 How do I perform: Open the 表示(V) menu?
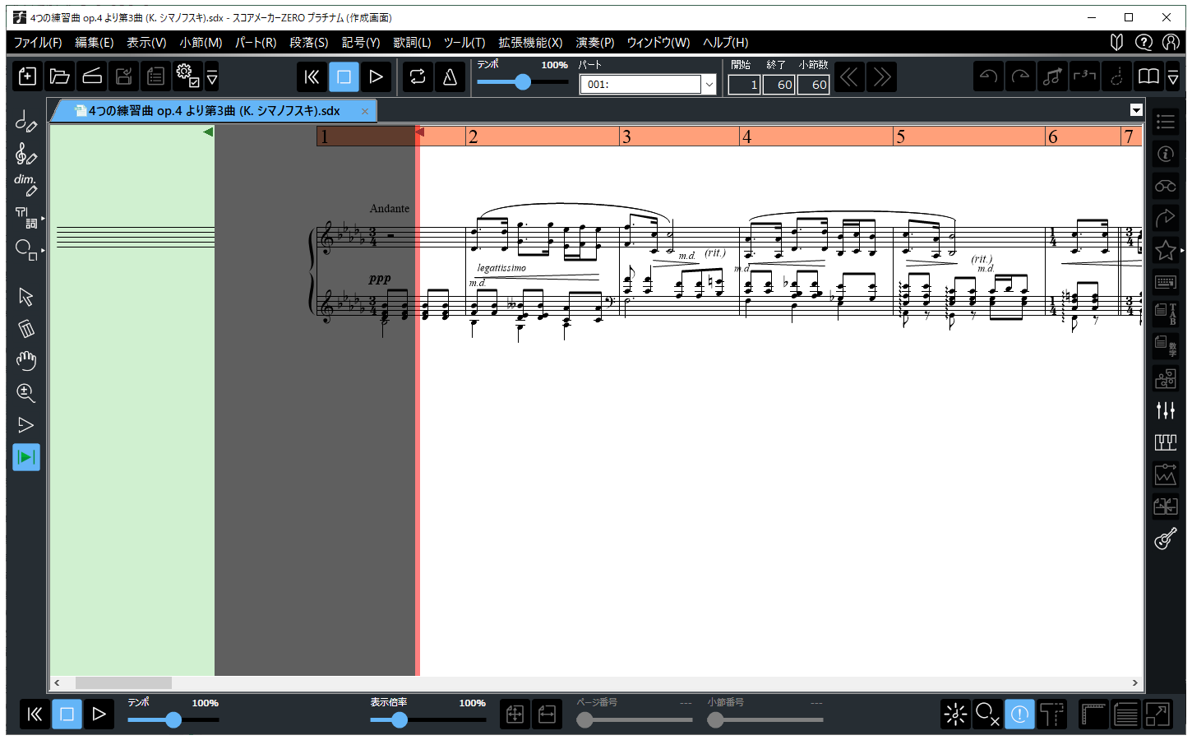146,43
